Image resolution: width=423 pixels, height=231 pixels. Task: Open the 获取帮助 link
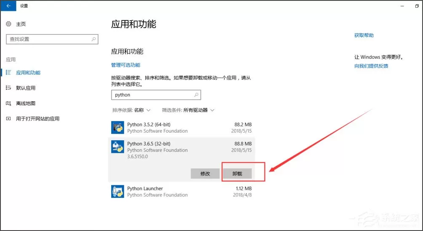[364, 35]
